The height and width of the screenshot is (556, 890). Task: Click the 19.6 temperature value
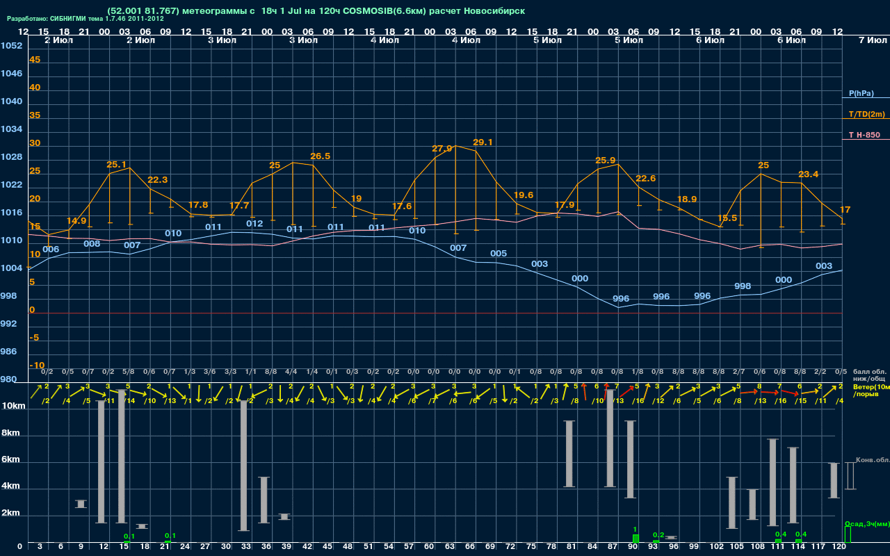tap(523, 195)
